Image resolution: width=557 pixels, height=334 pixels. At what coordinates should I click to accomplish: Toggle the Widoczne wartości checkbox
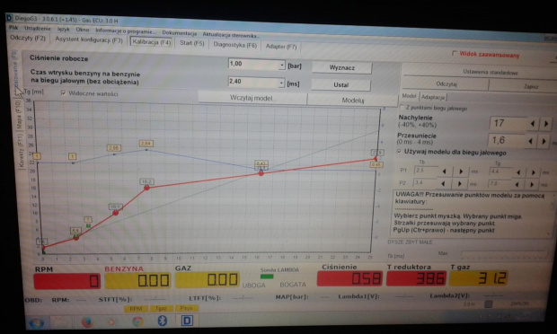[64, 93]
